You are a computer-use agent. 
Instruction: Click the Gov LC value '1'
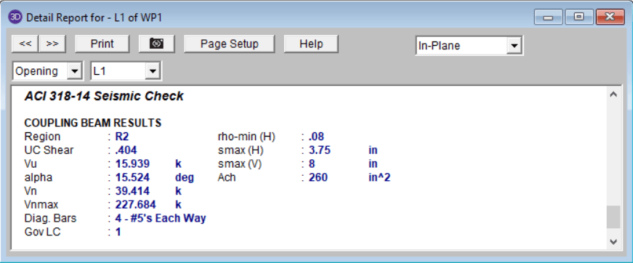[x=118, y=232]
